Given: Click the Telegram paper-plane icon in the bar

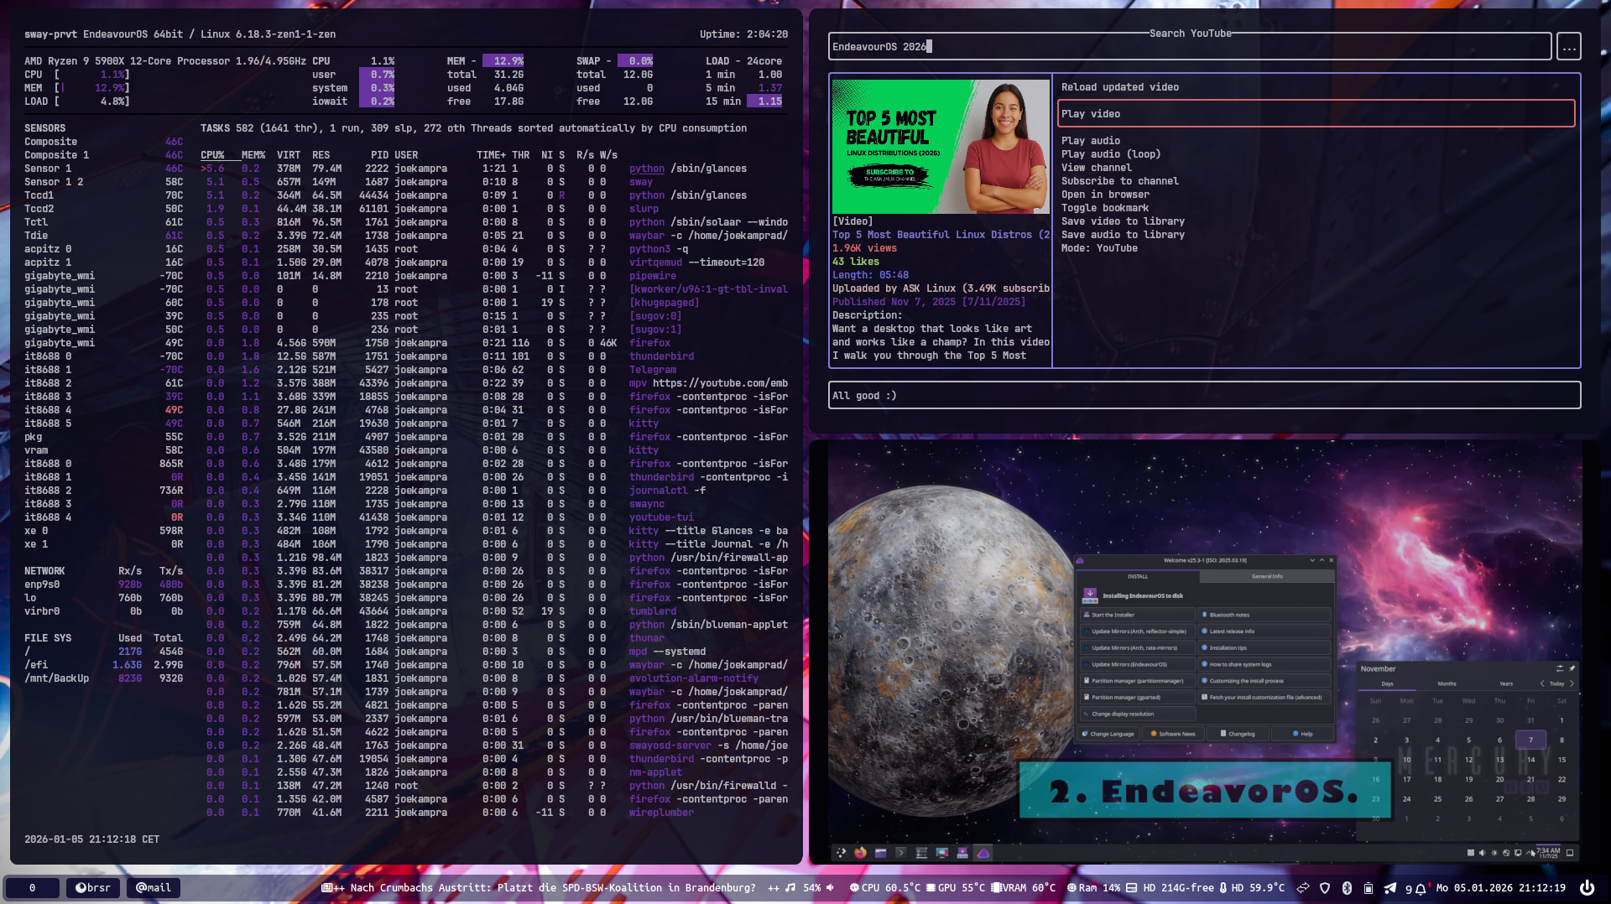Looking at the screenshot, I should [x=1390, y=888].
